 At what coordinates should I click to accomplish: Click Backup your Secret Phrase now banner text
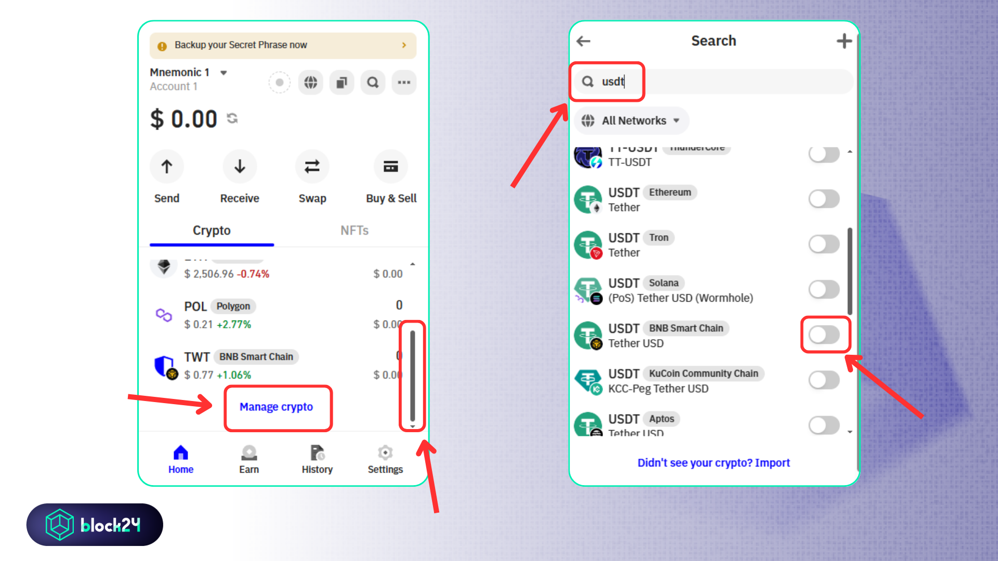(241, 45)
